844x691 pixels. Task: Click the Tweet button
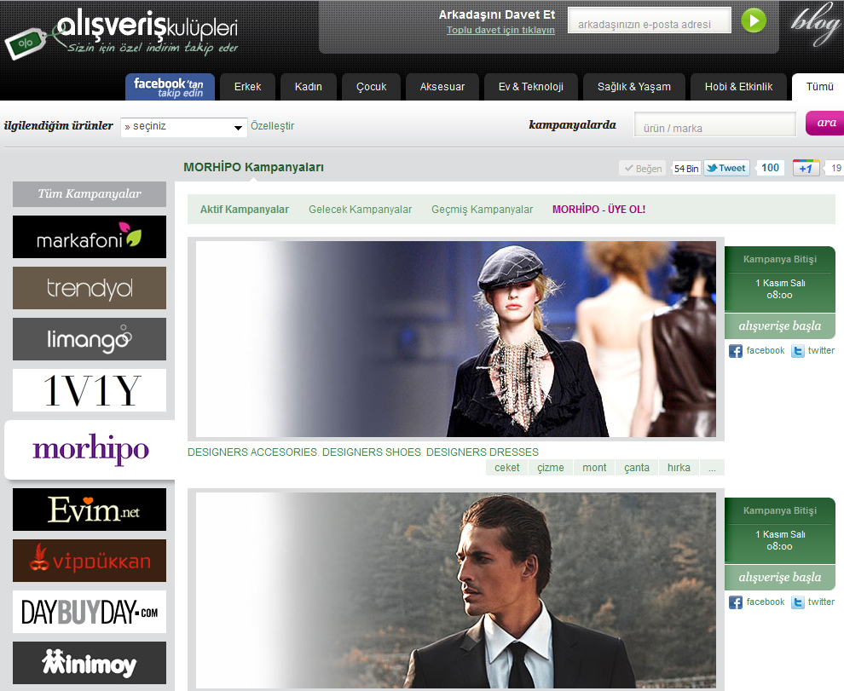726,168
